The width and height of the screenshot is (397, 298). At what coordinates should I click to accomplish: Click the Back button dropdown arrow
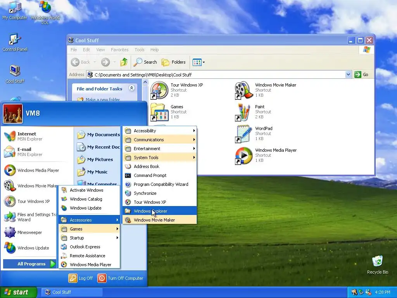95,62
